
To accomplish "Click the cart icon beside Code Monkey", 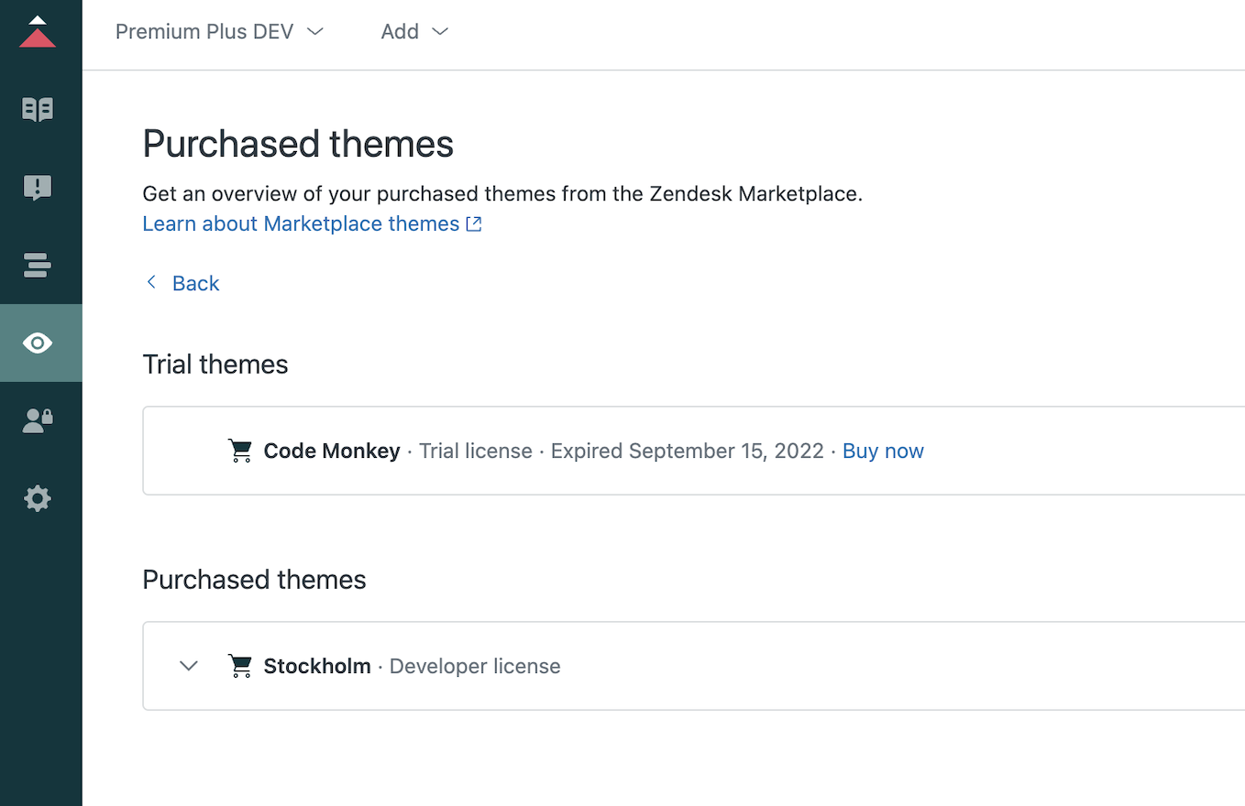I will tap(240, 451).
